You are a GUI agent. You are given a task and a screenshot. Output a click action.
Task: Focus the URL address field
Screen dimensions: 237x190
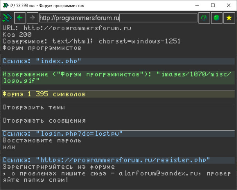pos(118,18)
